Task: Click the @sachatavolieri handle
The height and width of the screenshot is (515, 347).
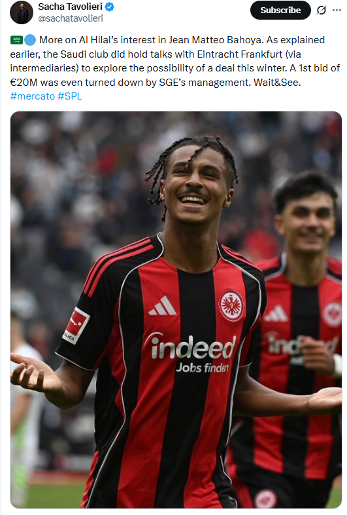Action: pyautogui.click(x=71, y=18)
